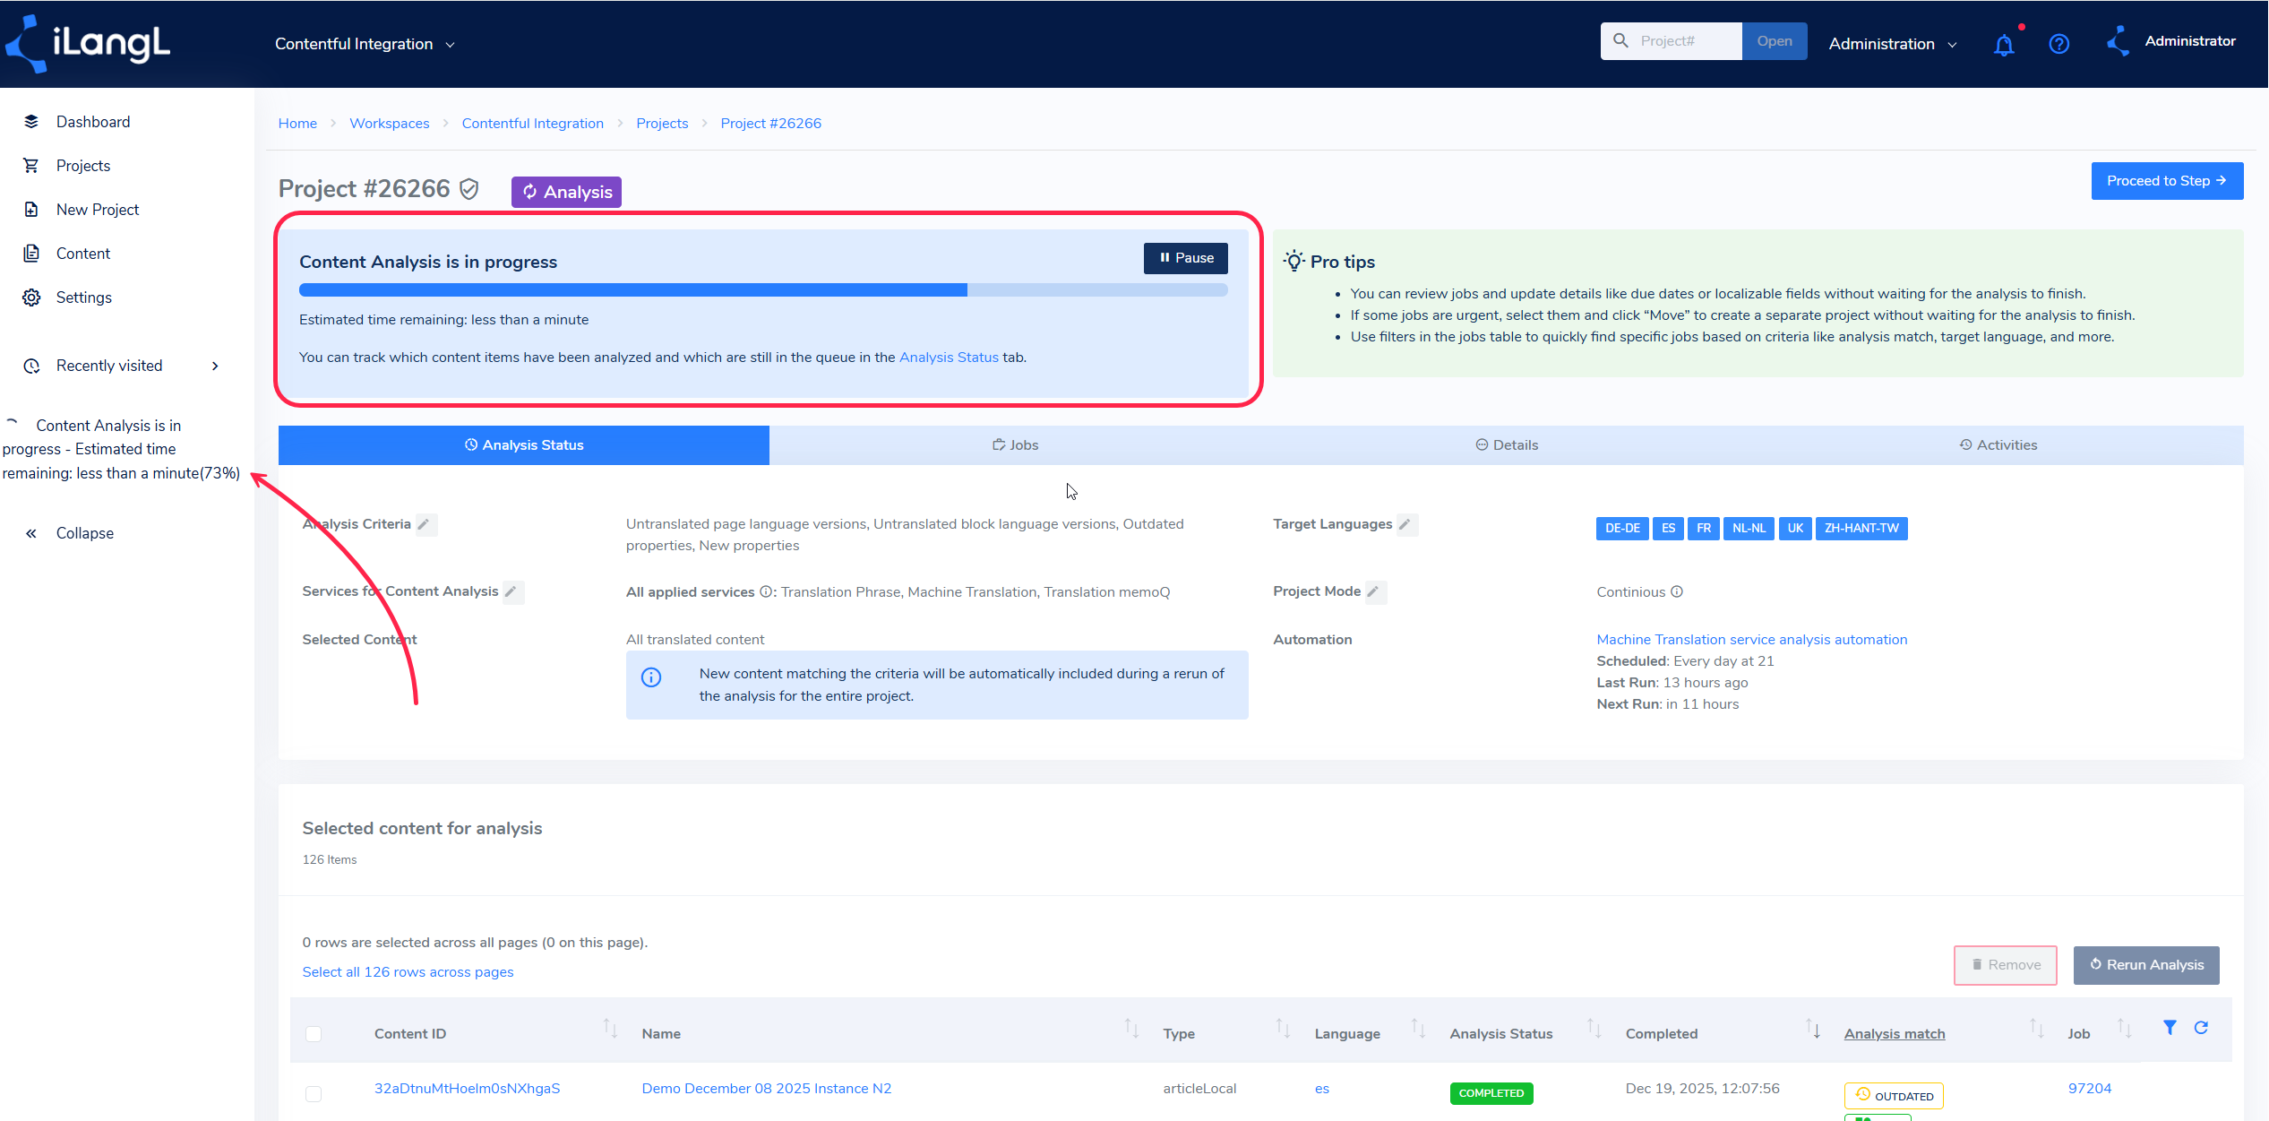2269x1121 pixels.
Task: Sort by Job column arrows
Action: [x=2124, y=1029]
